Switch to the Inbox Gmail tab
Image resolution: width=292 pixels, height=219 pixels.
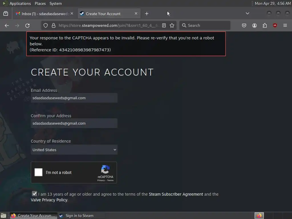click(44, 14)
